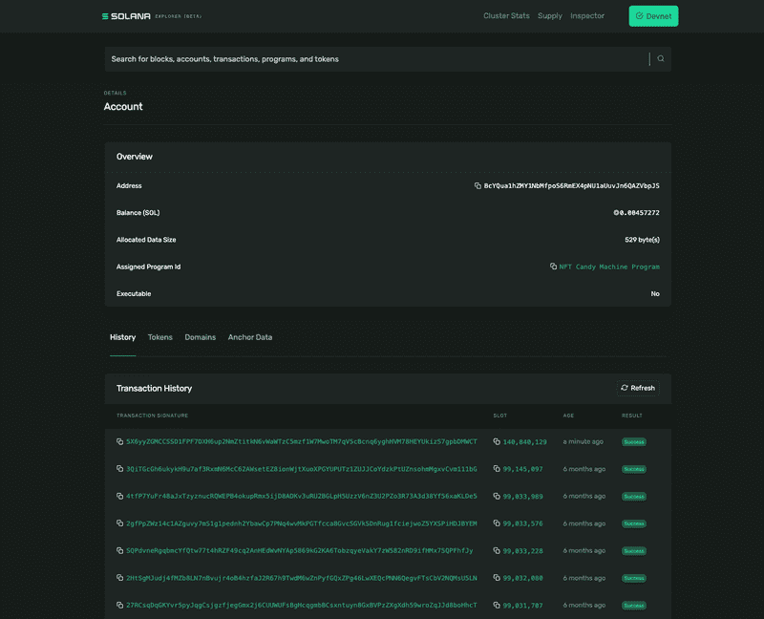Open Cluster Stats page

click(506, 16)
